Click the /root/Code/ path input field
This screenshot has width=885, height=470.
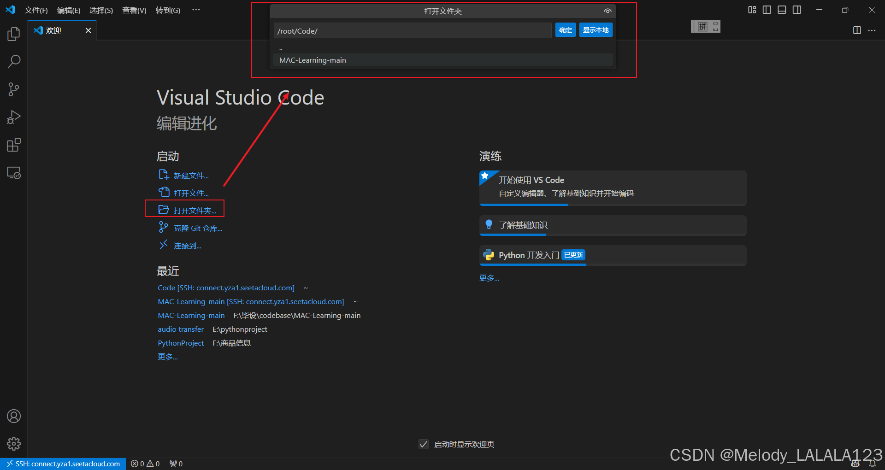point(413,30)
